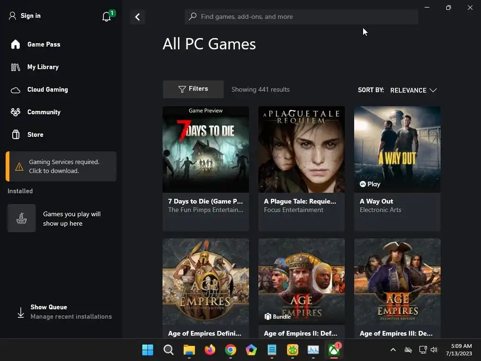Open Age of Empires III cover

pyautogui.click(x=397, y=282)
